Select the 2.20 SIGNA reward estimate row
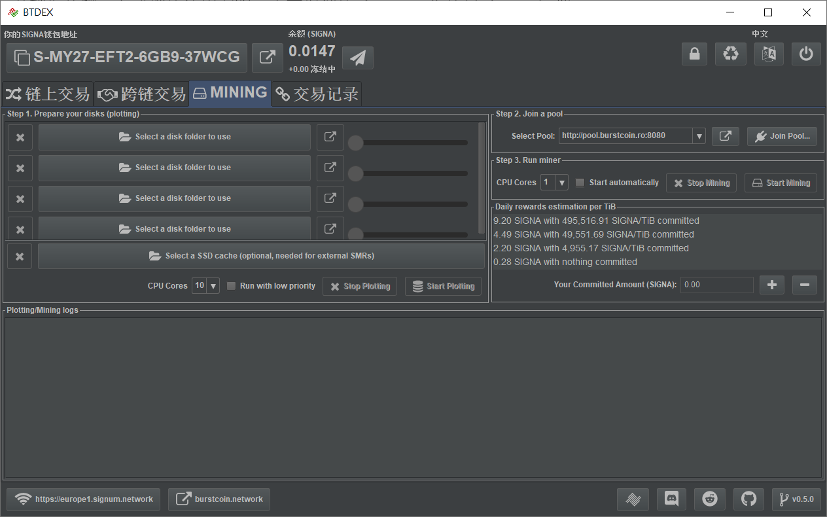The image size is (827, 517). (658, 248)
